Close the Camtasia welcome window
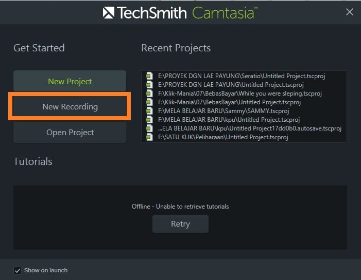361x280 pixels. coord(350,12)
